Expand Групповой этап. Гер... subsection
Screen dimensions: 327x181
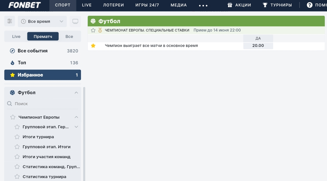click(76, 127)
